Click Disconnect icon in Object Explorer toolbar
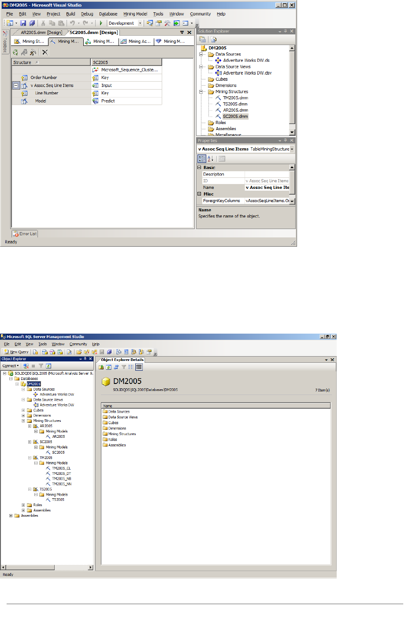Image resolution: width=405 pixels, height=624 pixels. 26,366
